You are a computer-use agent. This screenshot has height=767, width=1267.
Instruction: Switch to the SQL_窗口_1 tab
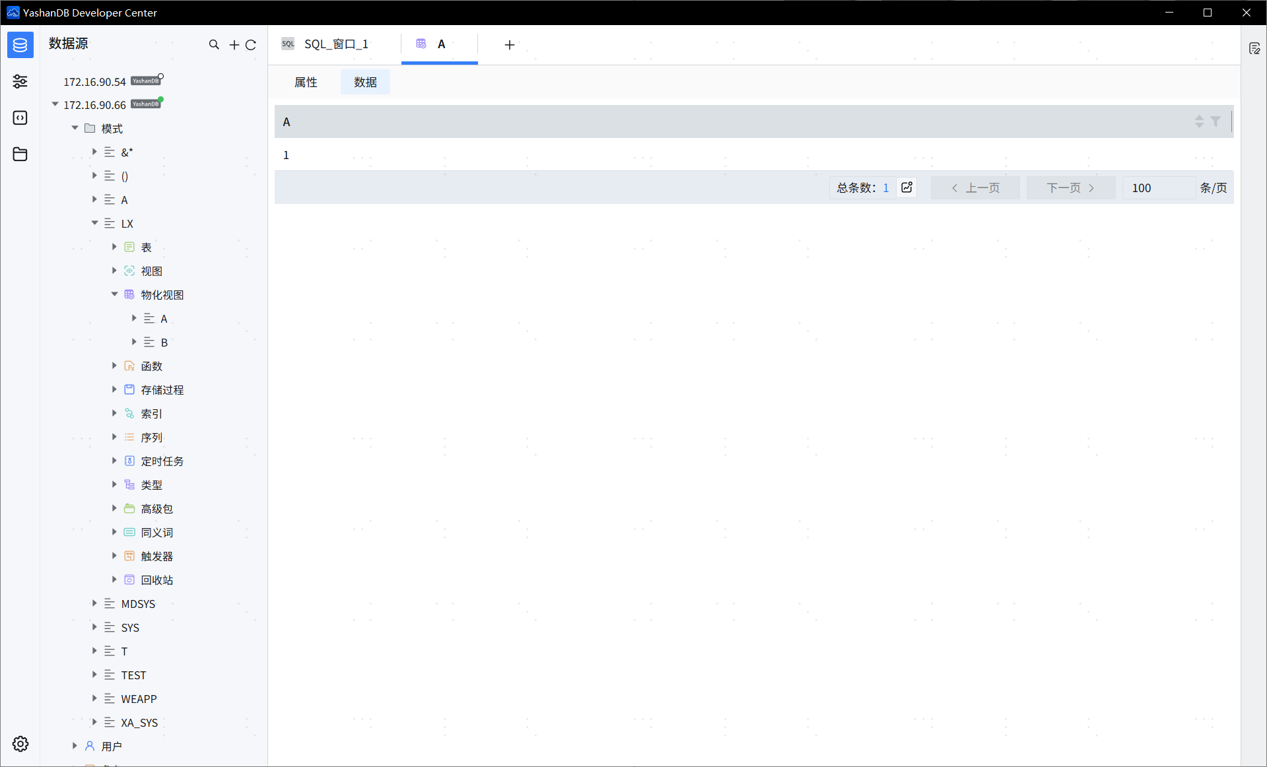pos(335,44)
